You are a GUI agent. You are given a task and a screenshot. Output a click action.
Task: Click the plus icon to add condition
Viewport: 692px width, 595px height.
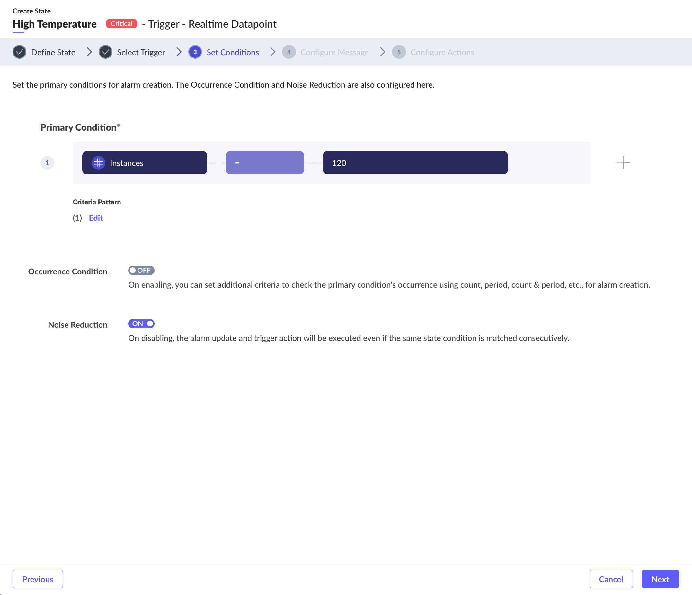(623, 163)
